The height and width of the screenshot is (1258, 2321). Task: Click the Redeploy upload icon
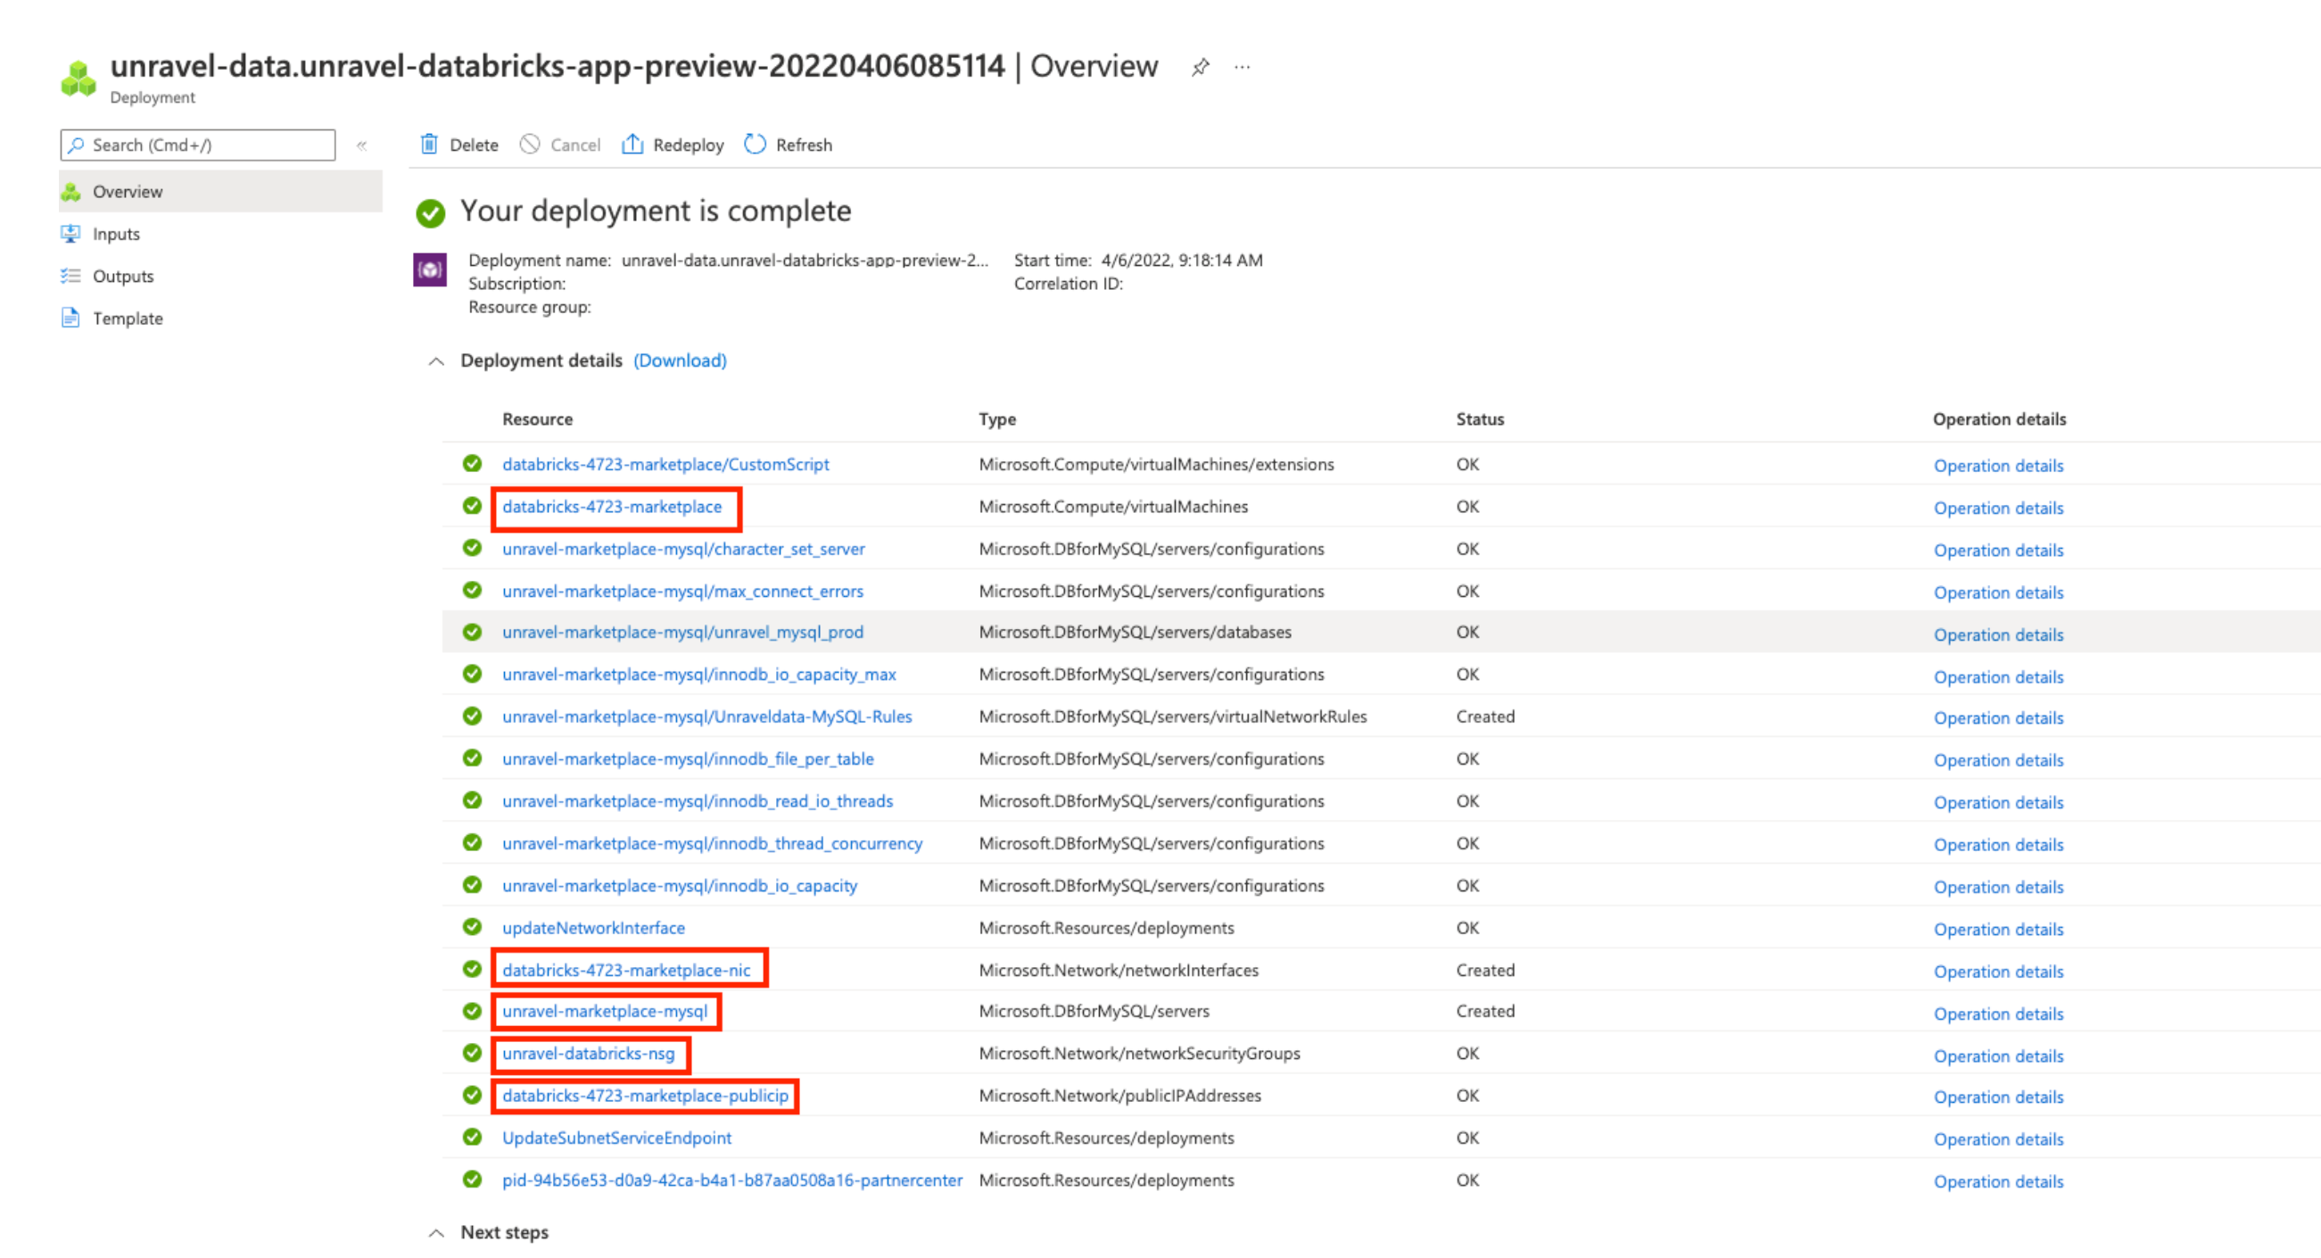point(632,145)
